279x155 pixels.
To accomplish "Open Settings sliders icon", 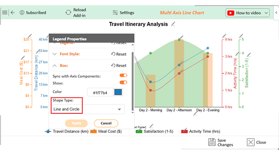I will tap(115, 12).
